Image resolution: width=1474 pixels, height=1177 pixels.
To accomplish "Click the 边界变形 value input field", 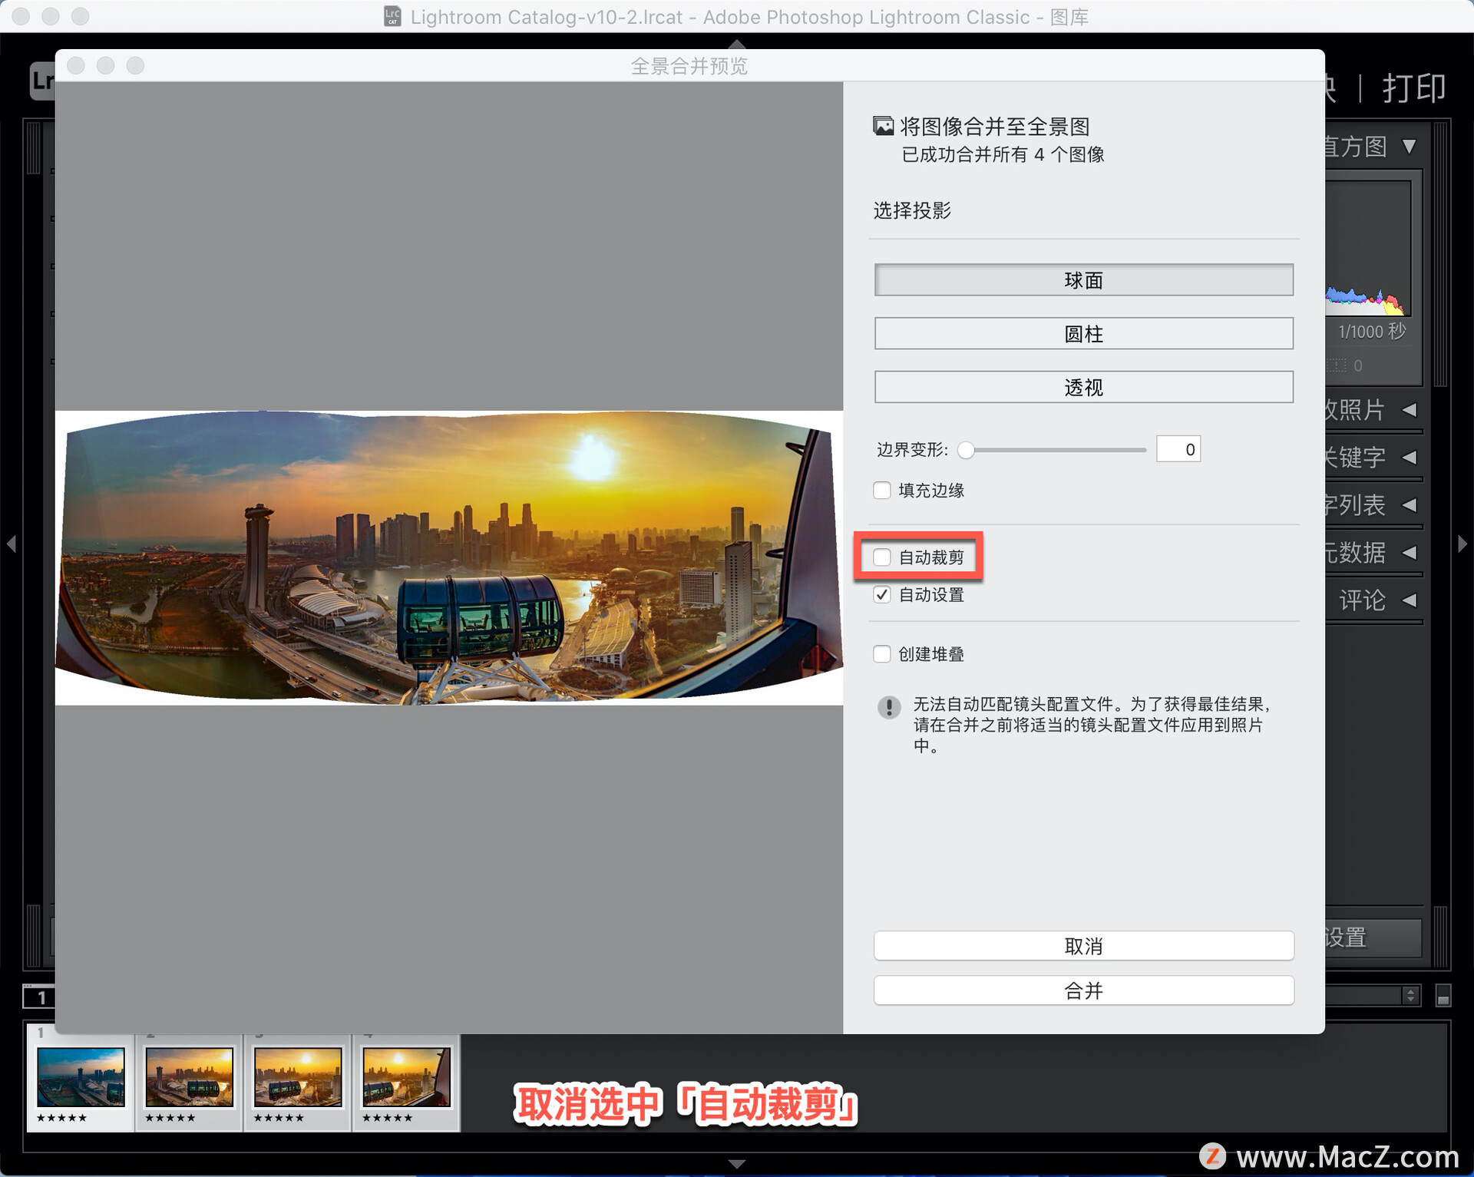I will [x=1178, y=449].
